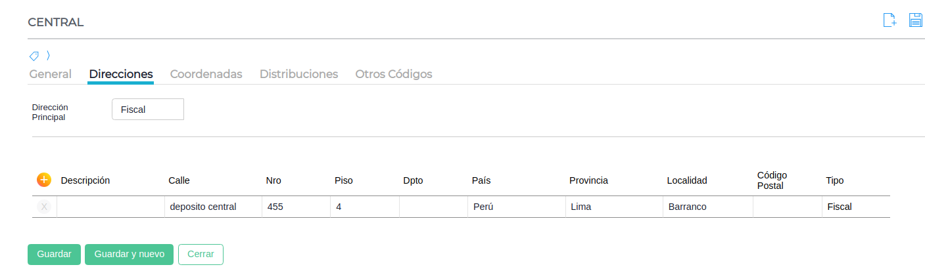Open the País cell showing Perú
Screen dimensions: 925x267
coord(515,207)
